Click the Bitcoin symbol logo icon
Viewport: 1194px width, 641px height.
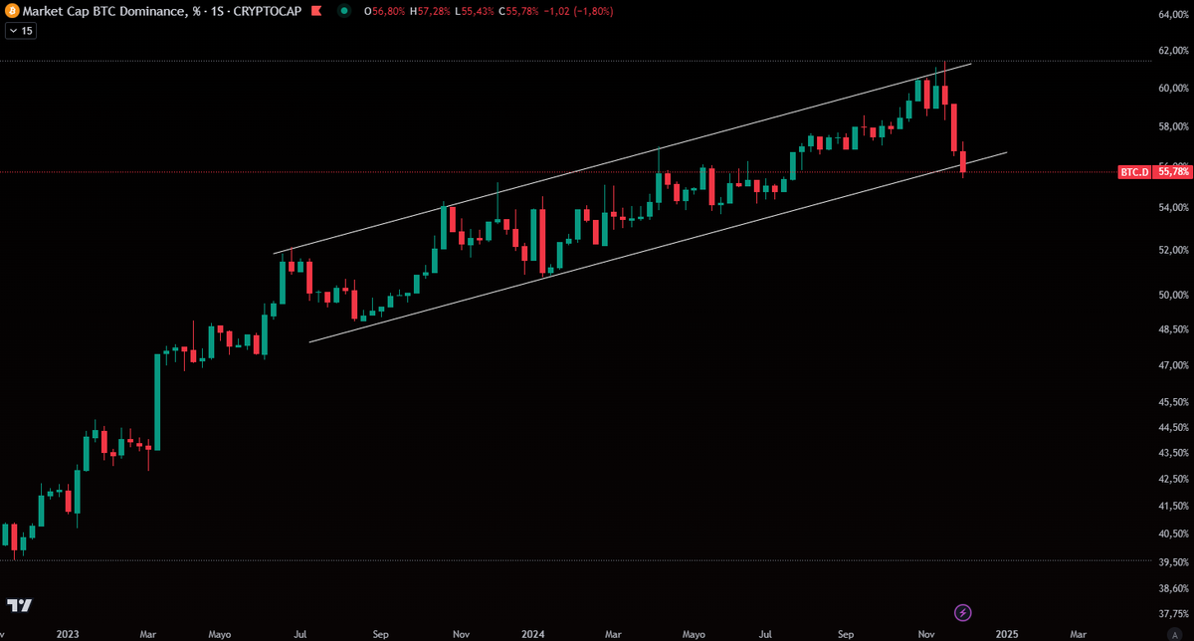12,11
